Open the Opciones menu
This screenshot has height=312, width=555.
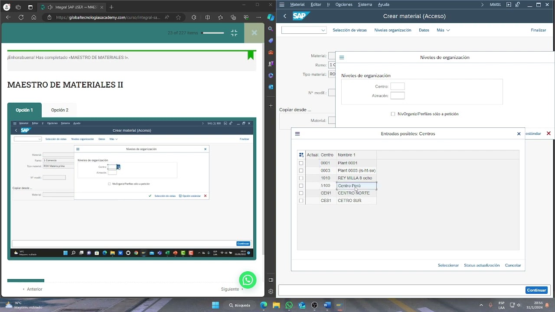coord(344,4)
